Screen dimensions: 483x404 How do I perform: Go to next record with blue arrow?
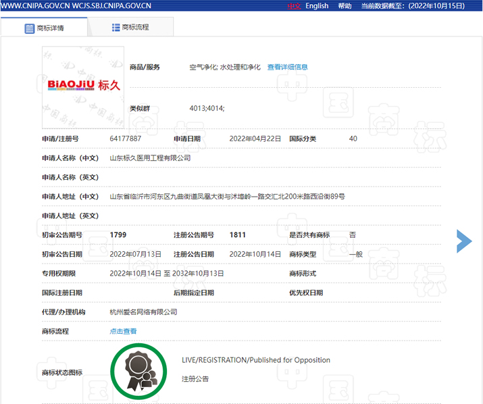click(x=464, y=241)
